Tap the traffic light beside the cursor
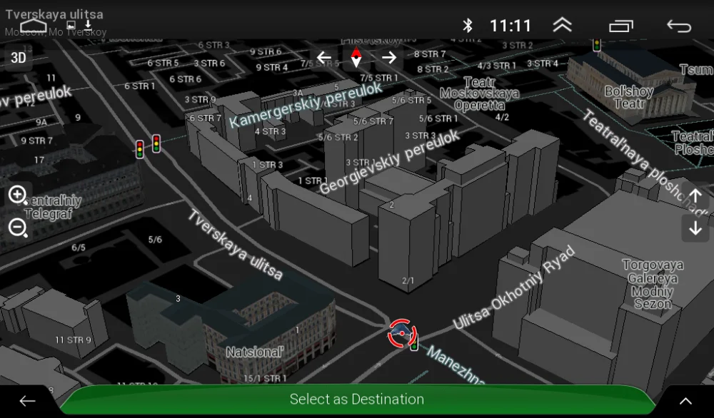714x418 pixels. (x=414, y=342)
